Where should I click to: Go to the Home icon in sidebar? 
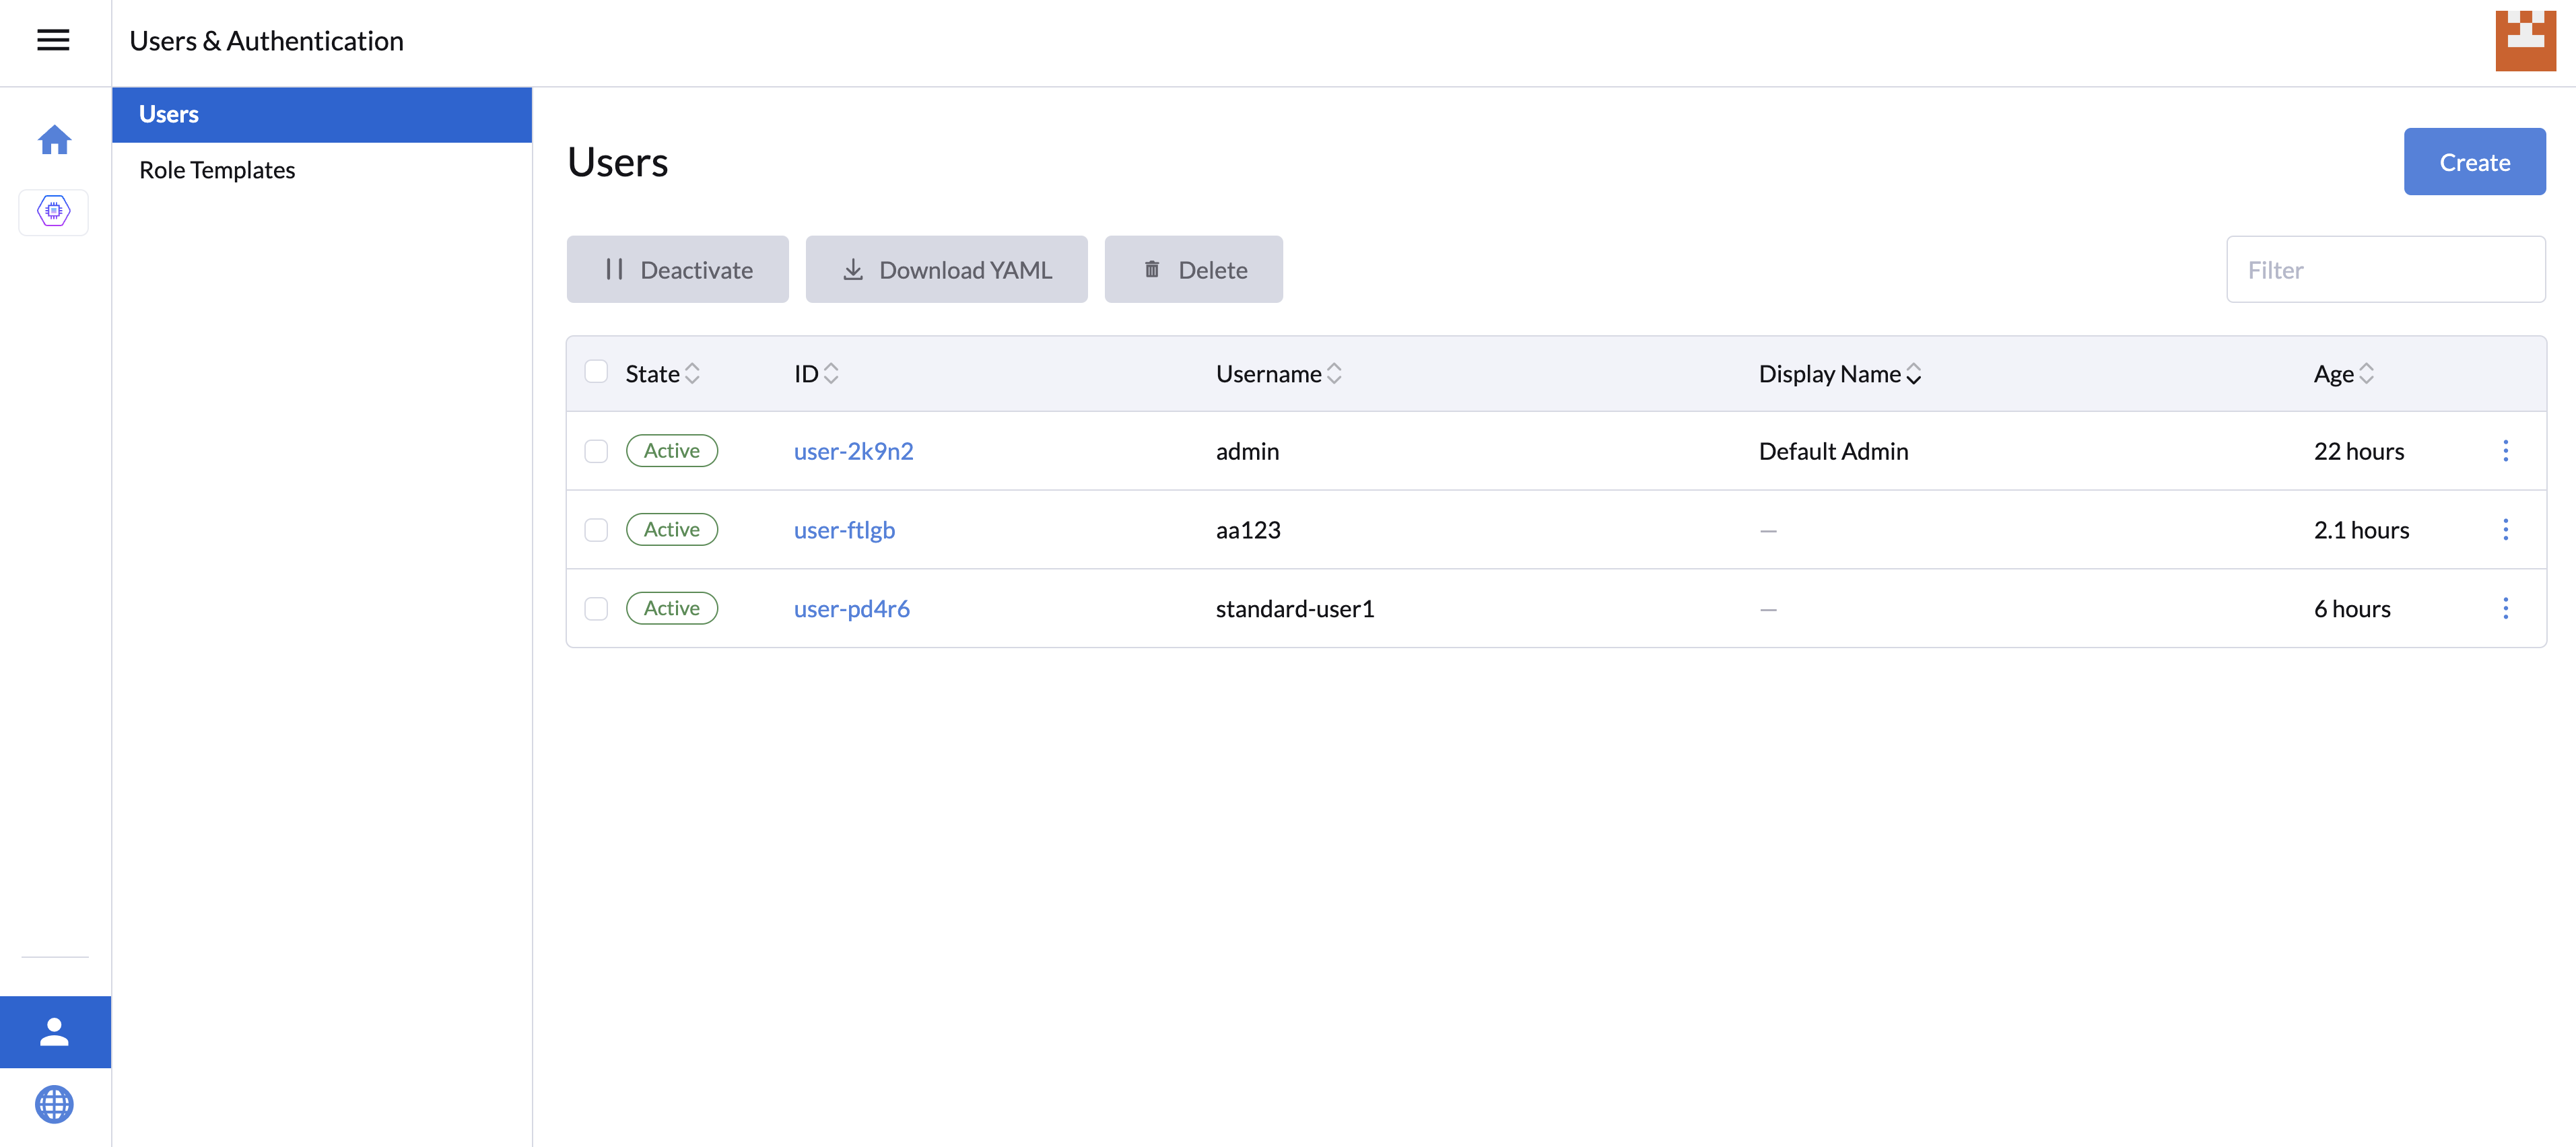point(54,139)
